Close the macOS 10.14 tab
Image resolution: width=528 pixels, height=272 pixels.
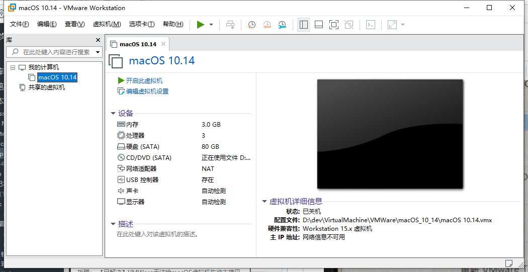click(163, 44)
